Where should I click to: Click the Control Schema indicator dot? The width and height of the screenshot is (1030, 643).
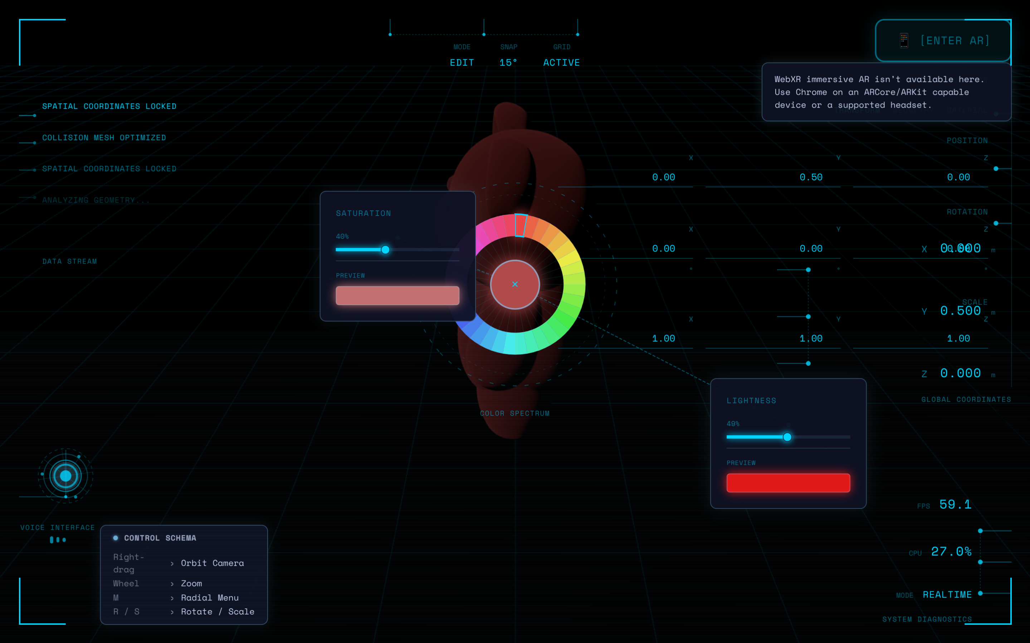(x=115, y=538)
